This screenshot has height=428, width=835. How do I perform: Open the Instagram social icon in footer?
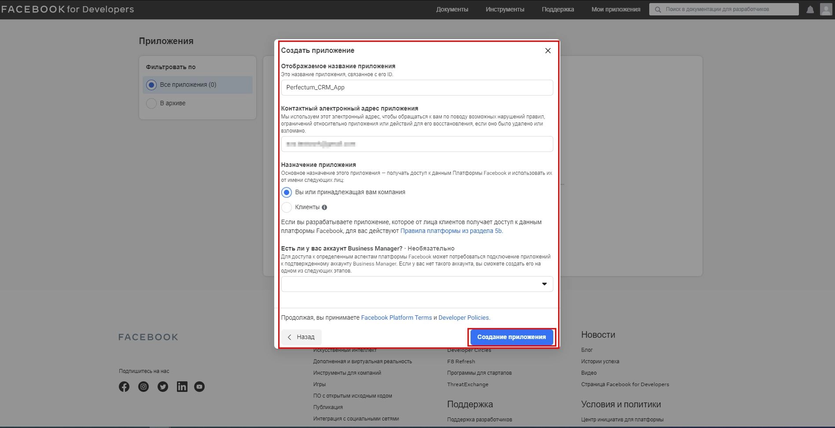(143, 387)
